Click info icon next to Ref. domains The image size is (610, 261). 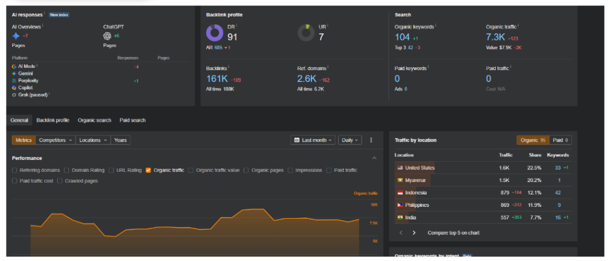pos(328,67)
